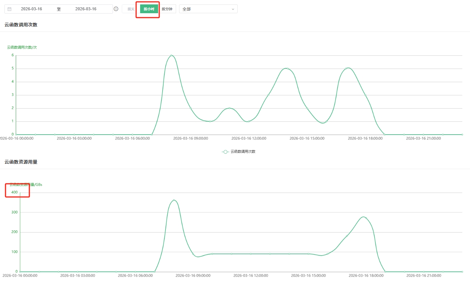Screen dimensions: 470x285
Task: Click the 云函数调用次数 legend circle marker
Action: [226, 151]
